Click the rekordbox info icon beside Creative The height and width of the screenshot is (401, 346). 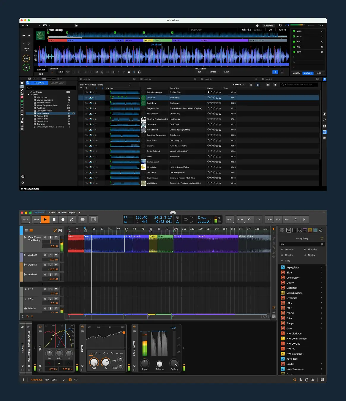coord(257,26)
